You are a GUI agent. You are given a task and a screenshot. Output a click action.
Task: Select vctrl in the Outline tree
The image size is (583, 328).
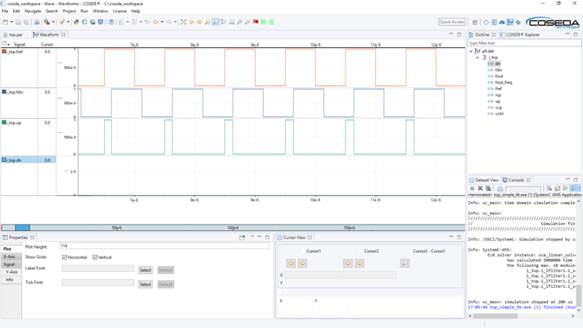(x=499, y=114)
